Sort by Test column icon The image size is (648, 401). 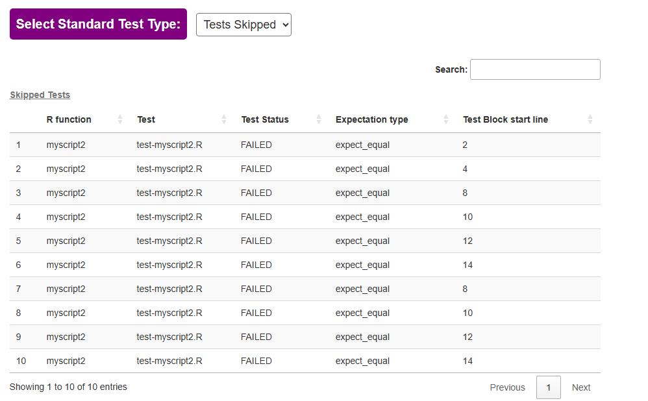(x=224, y=119)
